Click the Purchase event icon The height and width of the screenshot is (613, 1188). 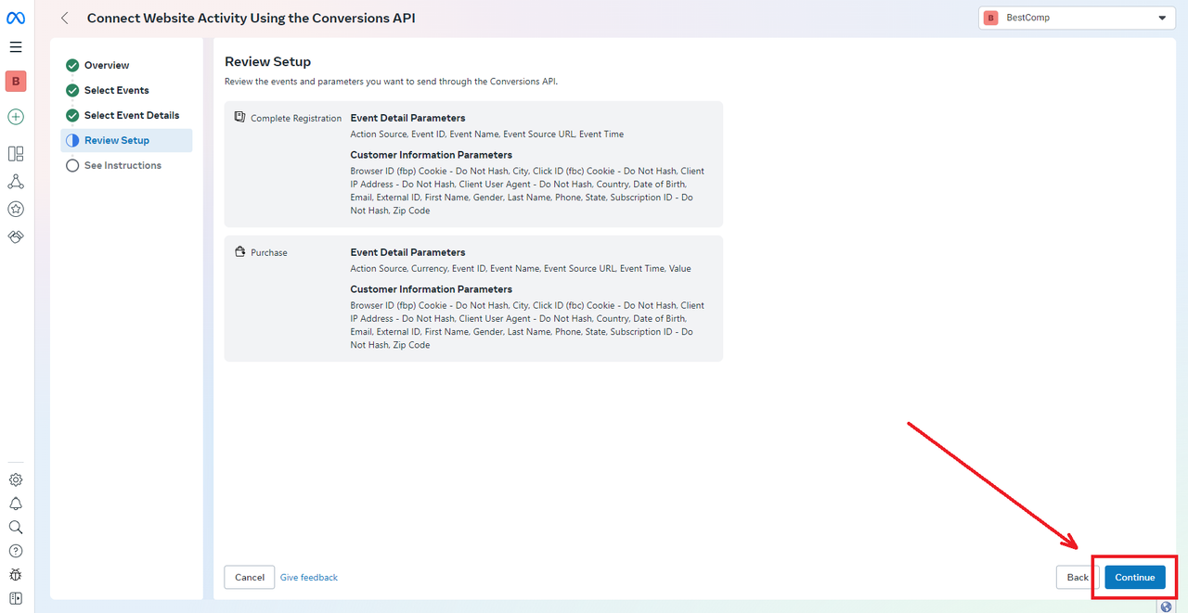pyautogui.click(x=239, y=252)
